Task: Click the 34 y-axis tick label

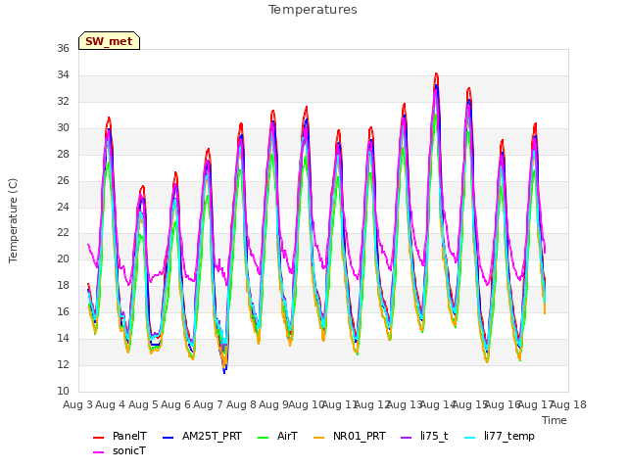Action: 63,74
